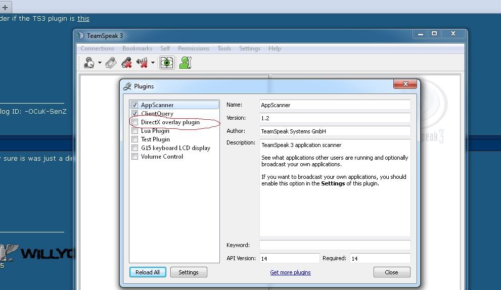The height and width of the screenshot is (290, 501).
Task: Select the Test Plugin label
Action: (x=155, y=139)
